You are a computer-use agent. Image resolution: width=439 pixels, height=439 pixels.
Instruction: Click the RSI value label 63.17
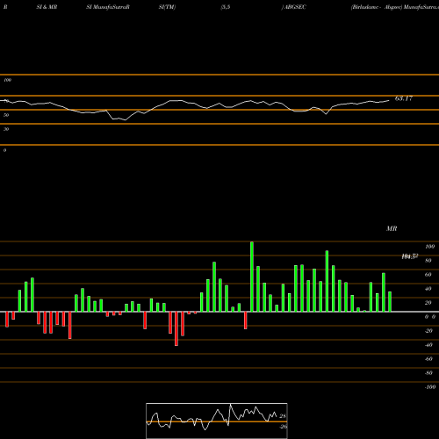404,98
